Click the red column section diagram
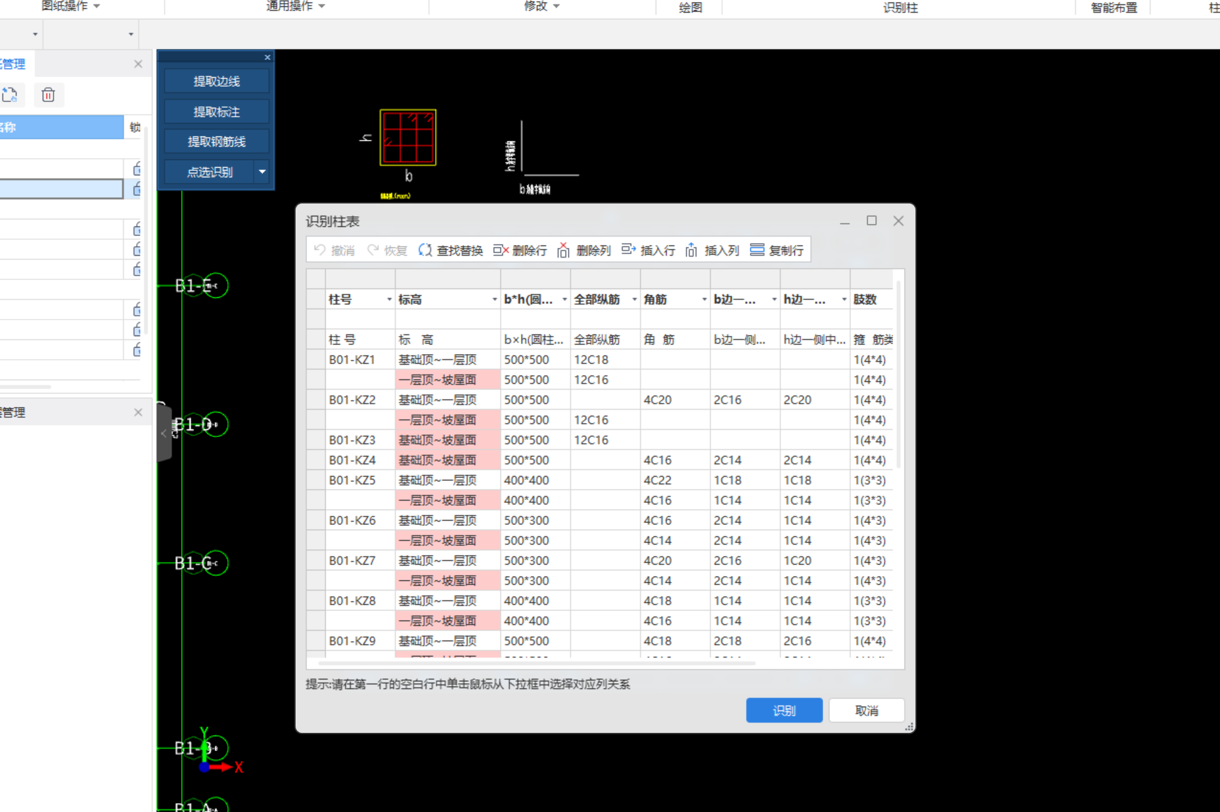1220x812 pixels. pos(408,137)
